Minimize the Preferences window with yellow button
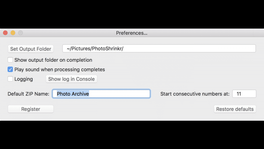 pyautogui.click(x=13, y=33)
